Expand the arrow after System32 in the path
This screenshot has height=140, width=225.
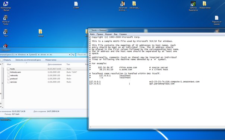39,55
